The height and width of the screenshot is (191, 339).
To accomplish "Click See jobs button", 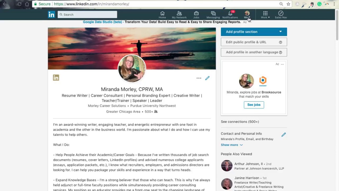I will pos(254,105).
